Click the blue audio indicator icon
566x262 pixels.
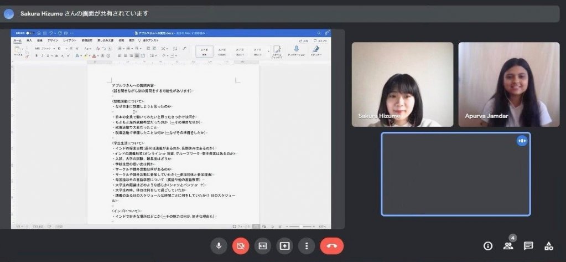(522, 141)
